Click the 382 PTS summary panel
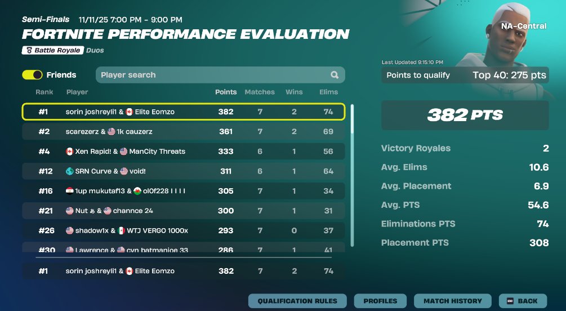 [465, 115]
